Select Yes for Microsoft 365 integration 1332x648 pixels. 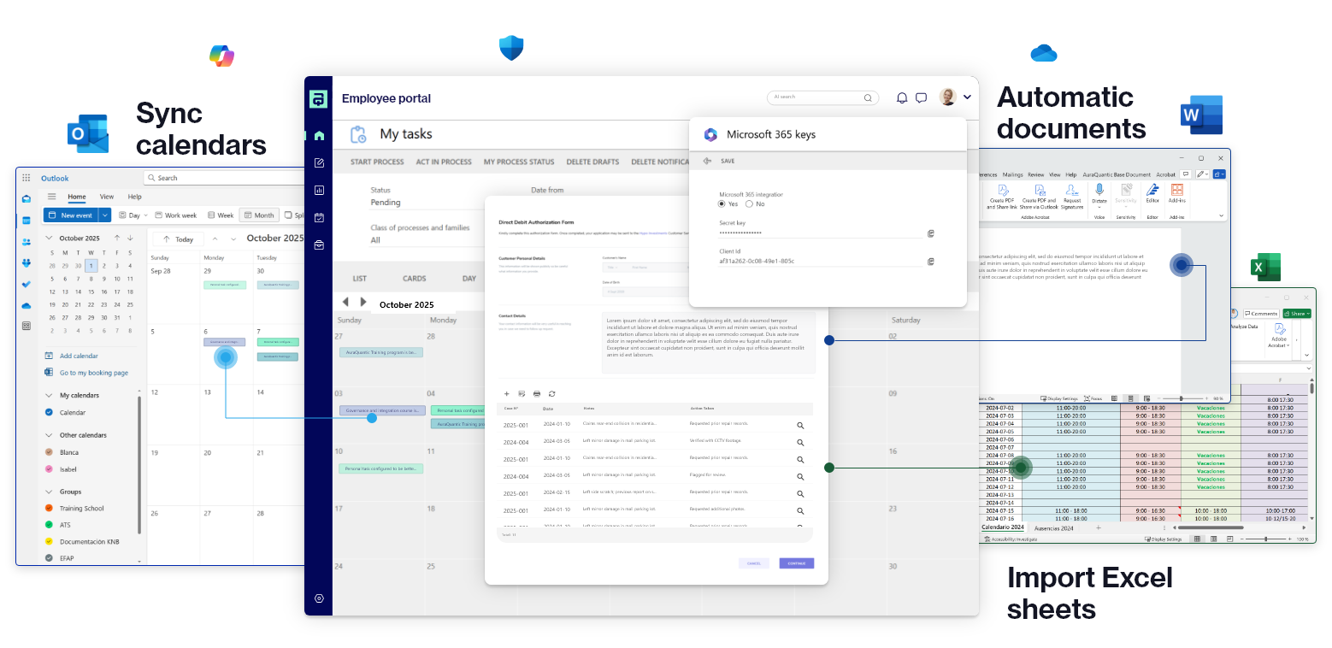point(721,203)
